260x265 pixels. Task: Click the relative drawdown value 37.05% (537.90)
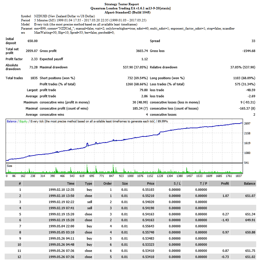pos(243,67)
